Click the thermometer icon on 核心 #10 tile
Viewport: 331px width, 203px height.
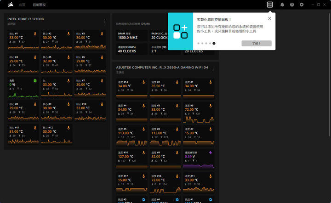102,104
